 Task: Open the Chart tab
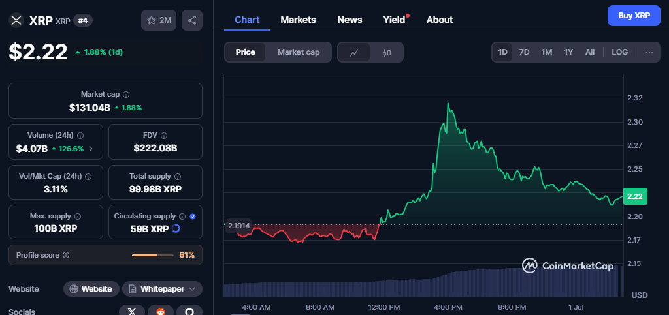coord(247,20)
